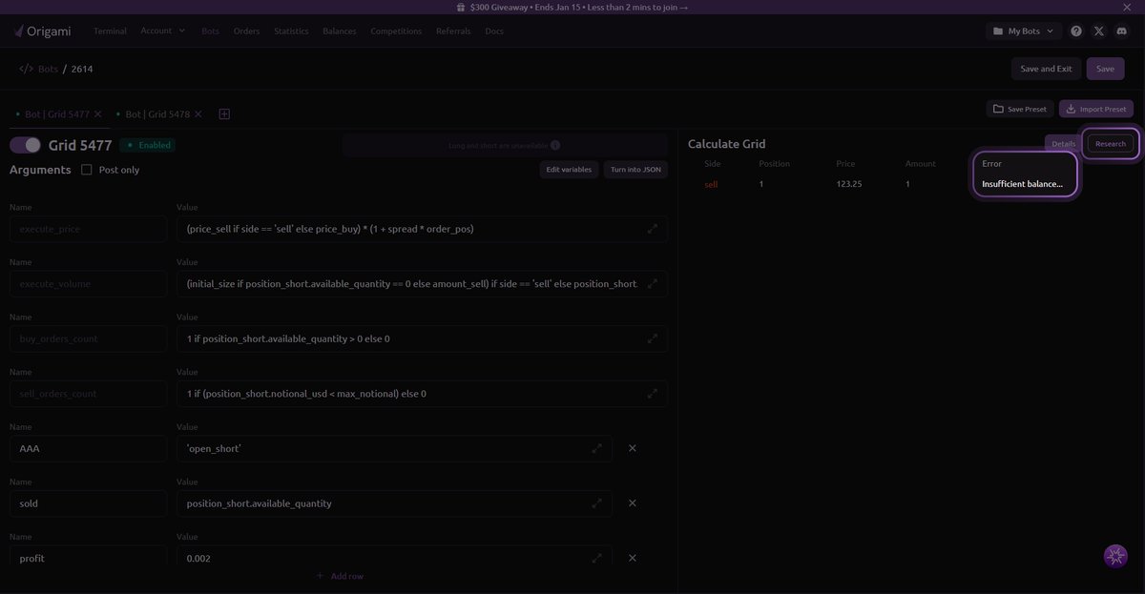Click the Research button
The width and height of the screenshot is (1145, 594).
coord(1111,144)
